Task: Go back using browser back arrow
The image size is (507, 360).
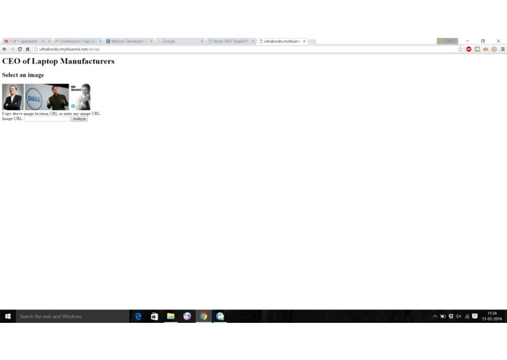Action: click(4, 49)
